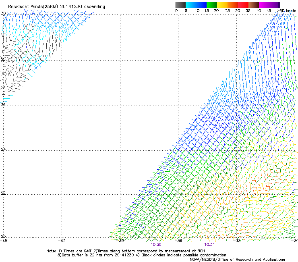The width and height of the screenshot is (298, 262).
Task: Click the NOAA/NESDIS credit text
Action: pos(237,260)
